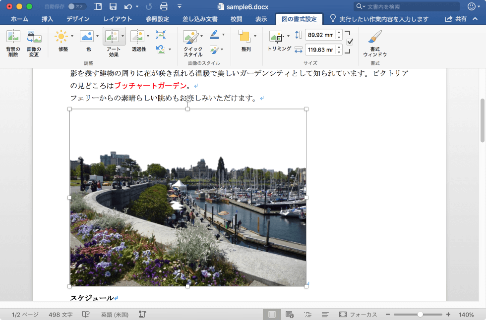The image size is (486, 320).
Task: Click the Save icon in title bar
Action: (113, 6)
